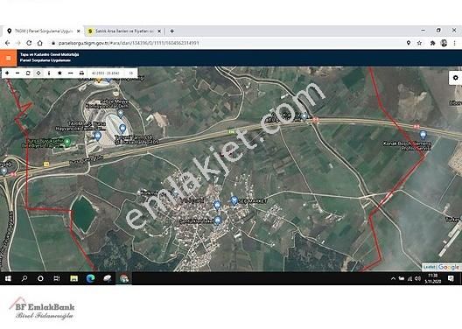
Task: Click the Konak Bosch Siemens map marker
Action: click(423, 136)
